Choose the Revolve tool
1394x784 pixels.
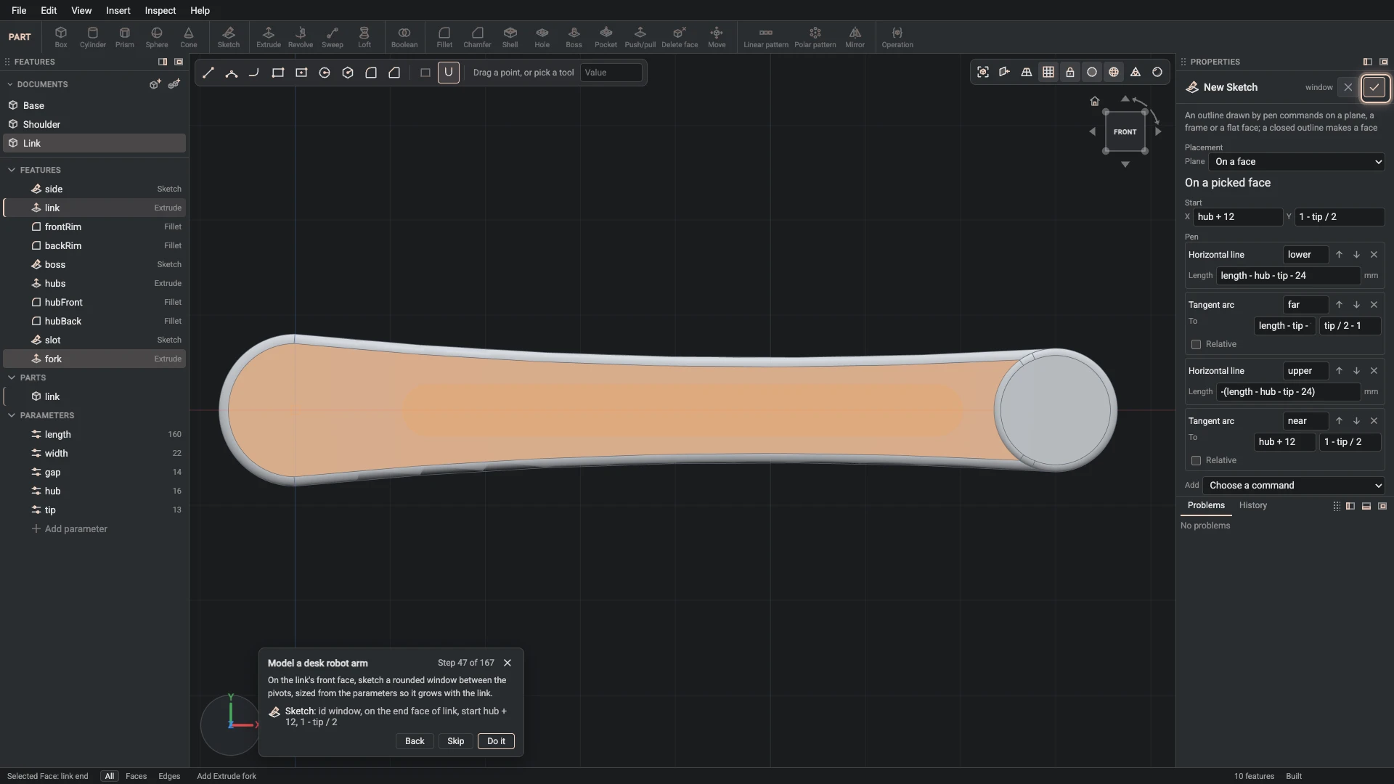coord(301,37)
